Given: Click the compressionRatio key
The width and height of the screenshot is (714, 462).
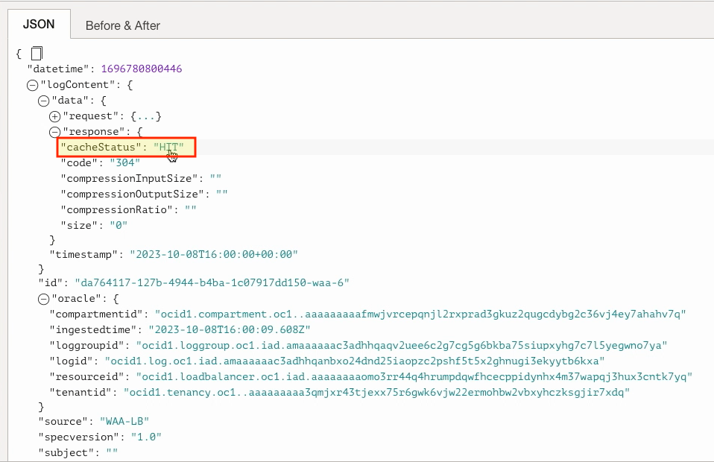Looking at the screenshot, I should point(116,210).
